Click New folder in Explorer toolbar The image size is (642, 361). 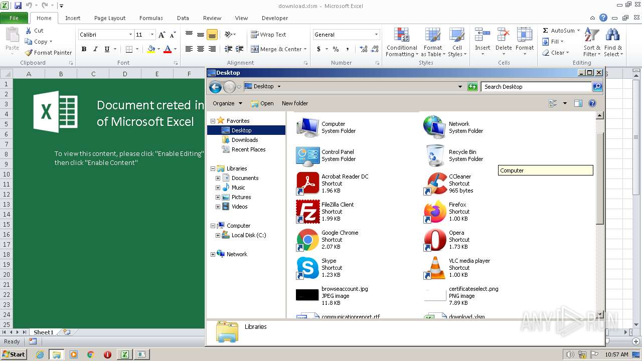(x=295, y=103)
